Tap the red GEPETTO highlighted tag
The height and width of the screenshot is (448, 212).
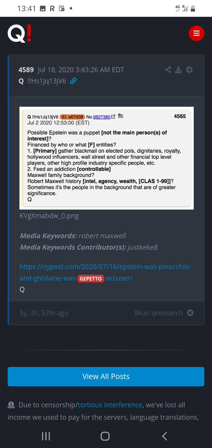click(90, 279)
